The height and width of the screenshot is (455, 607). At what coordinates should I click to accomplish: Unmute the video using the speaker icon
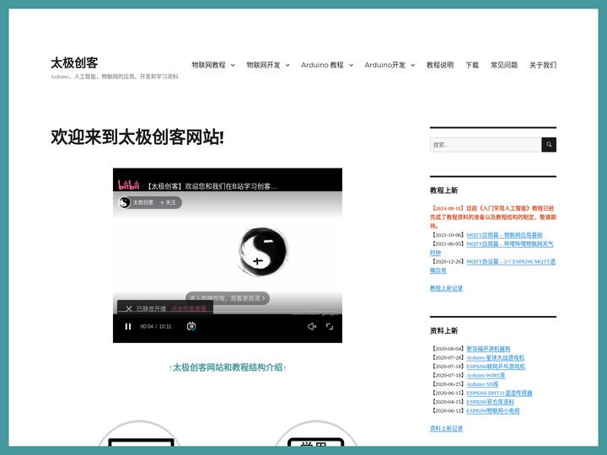point(312,327)
